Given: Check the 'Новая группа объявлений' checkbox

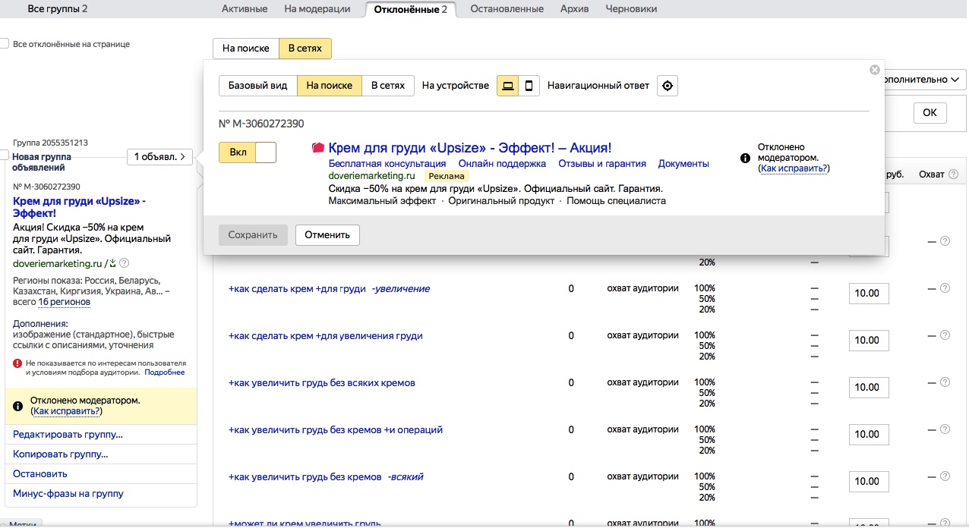Looking at the screenshot, I should pyautogui.click(x=5, y=155).
